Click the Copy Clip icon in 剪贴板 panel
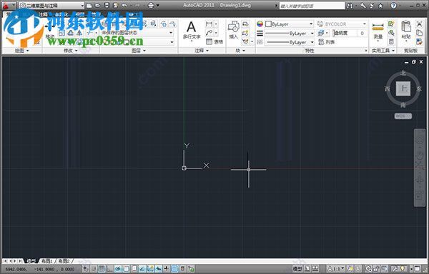 coord(419,33)
